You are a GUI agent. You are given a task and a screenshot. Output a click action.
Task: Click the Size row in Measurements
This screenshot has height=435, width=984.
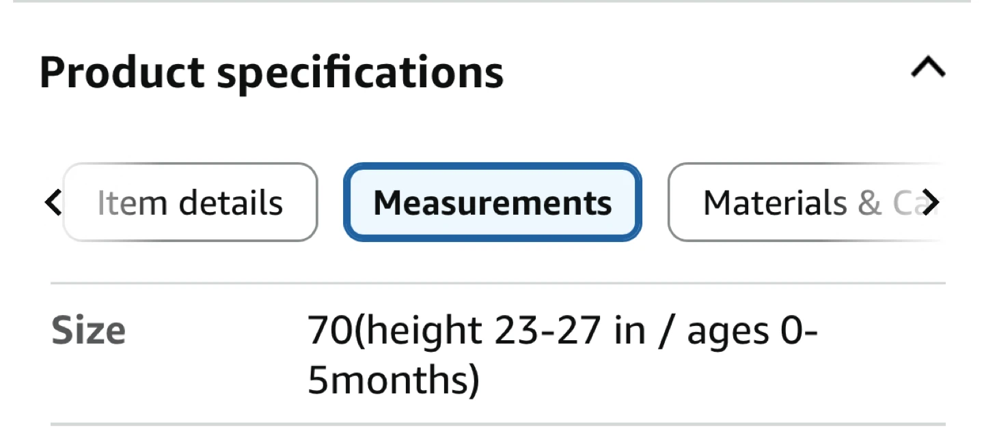[x=498, y=354]
